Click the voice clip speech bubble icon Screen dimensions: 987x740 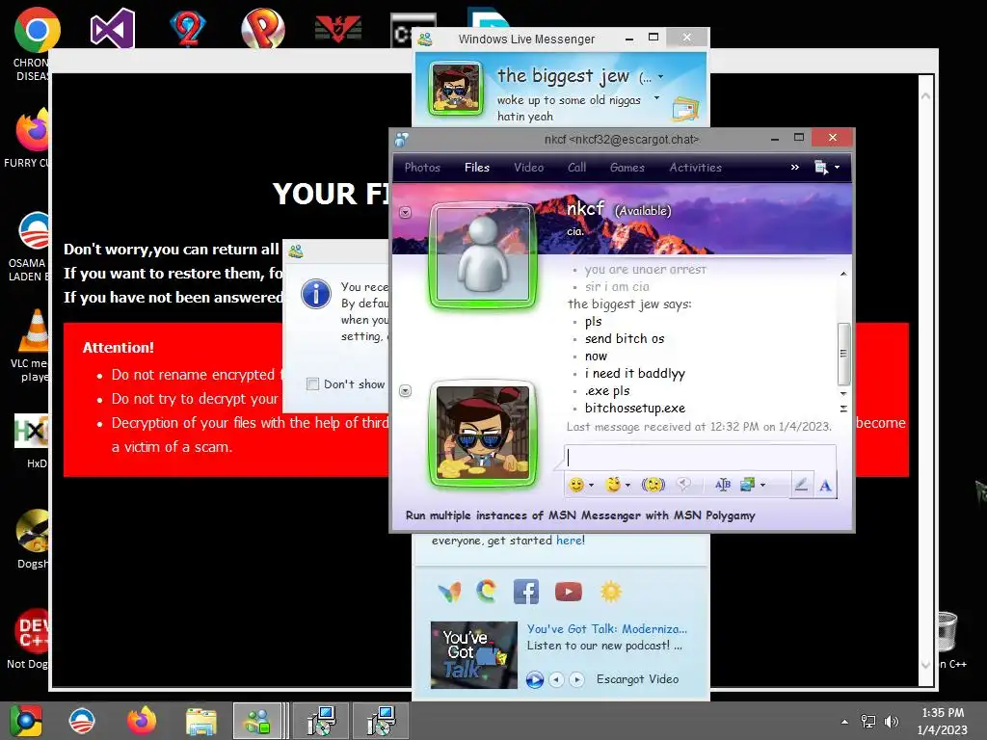(683, 484)
